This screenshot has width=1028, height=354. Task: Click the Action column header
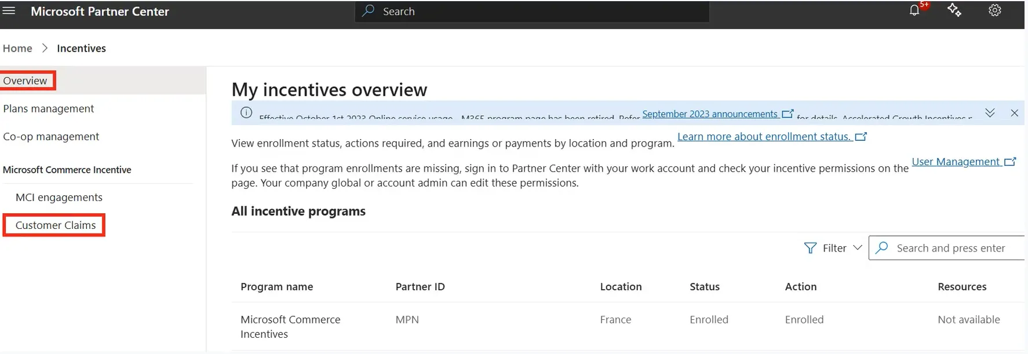[x=801, y=286]
